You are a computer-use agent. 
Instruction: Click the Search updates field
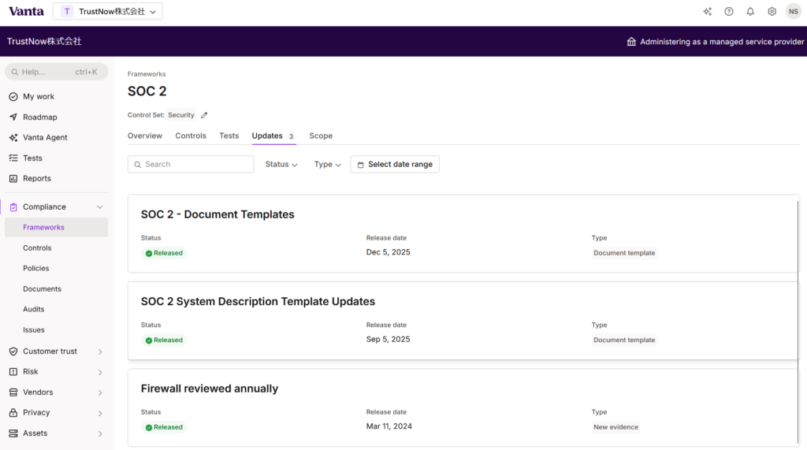pyautogui.click(x=191, y=164)
